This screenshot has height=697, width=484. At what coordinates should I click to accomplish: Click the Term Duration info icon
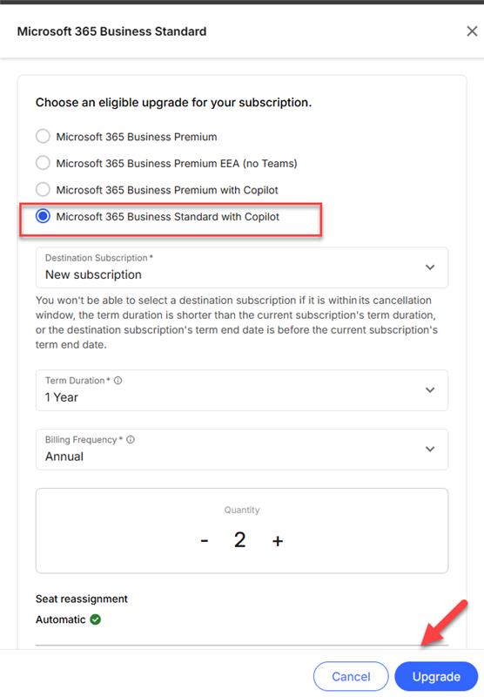pyautogui.click(x=118, y=381)
